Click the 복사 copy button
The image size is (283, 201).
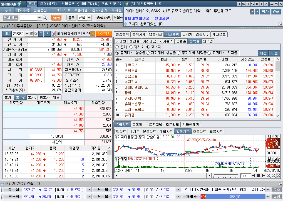click(x=265, y=12)
